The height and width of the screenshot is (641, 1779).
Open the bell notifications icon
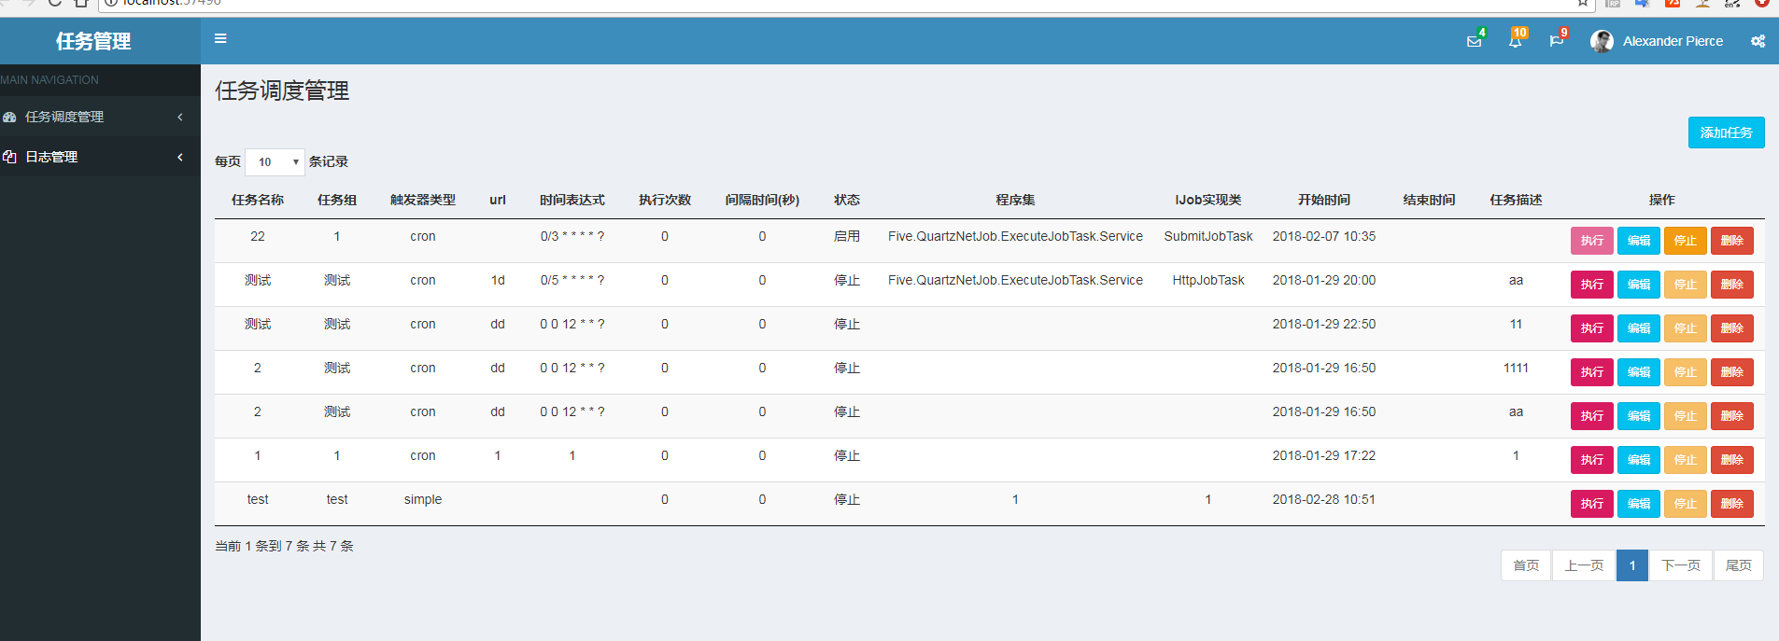tap(1515, 41)
